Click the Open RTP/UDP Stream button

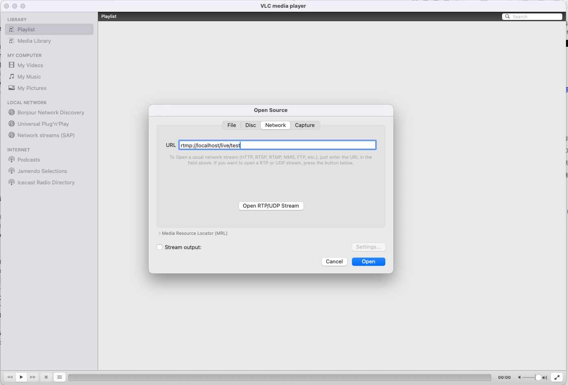click(x=271, y=206)
